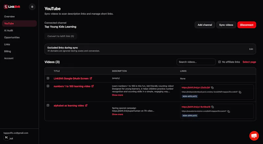Click the round N badge icon

[x=6, y=137]
